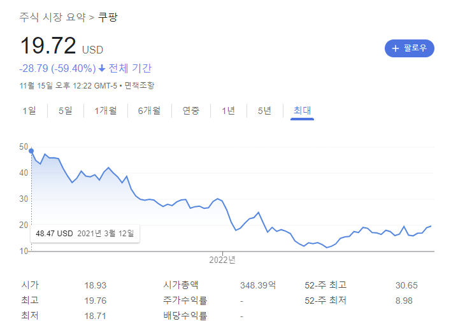The width and height of the screenshot is (465, 326).
Task: Select the 최대 max range tab
Action: click(x=302, y=111)
